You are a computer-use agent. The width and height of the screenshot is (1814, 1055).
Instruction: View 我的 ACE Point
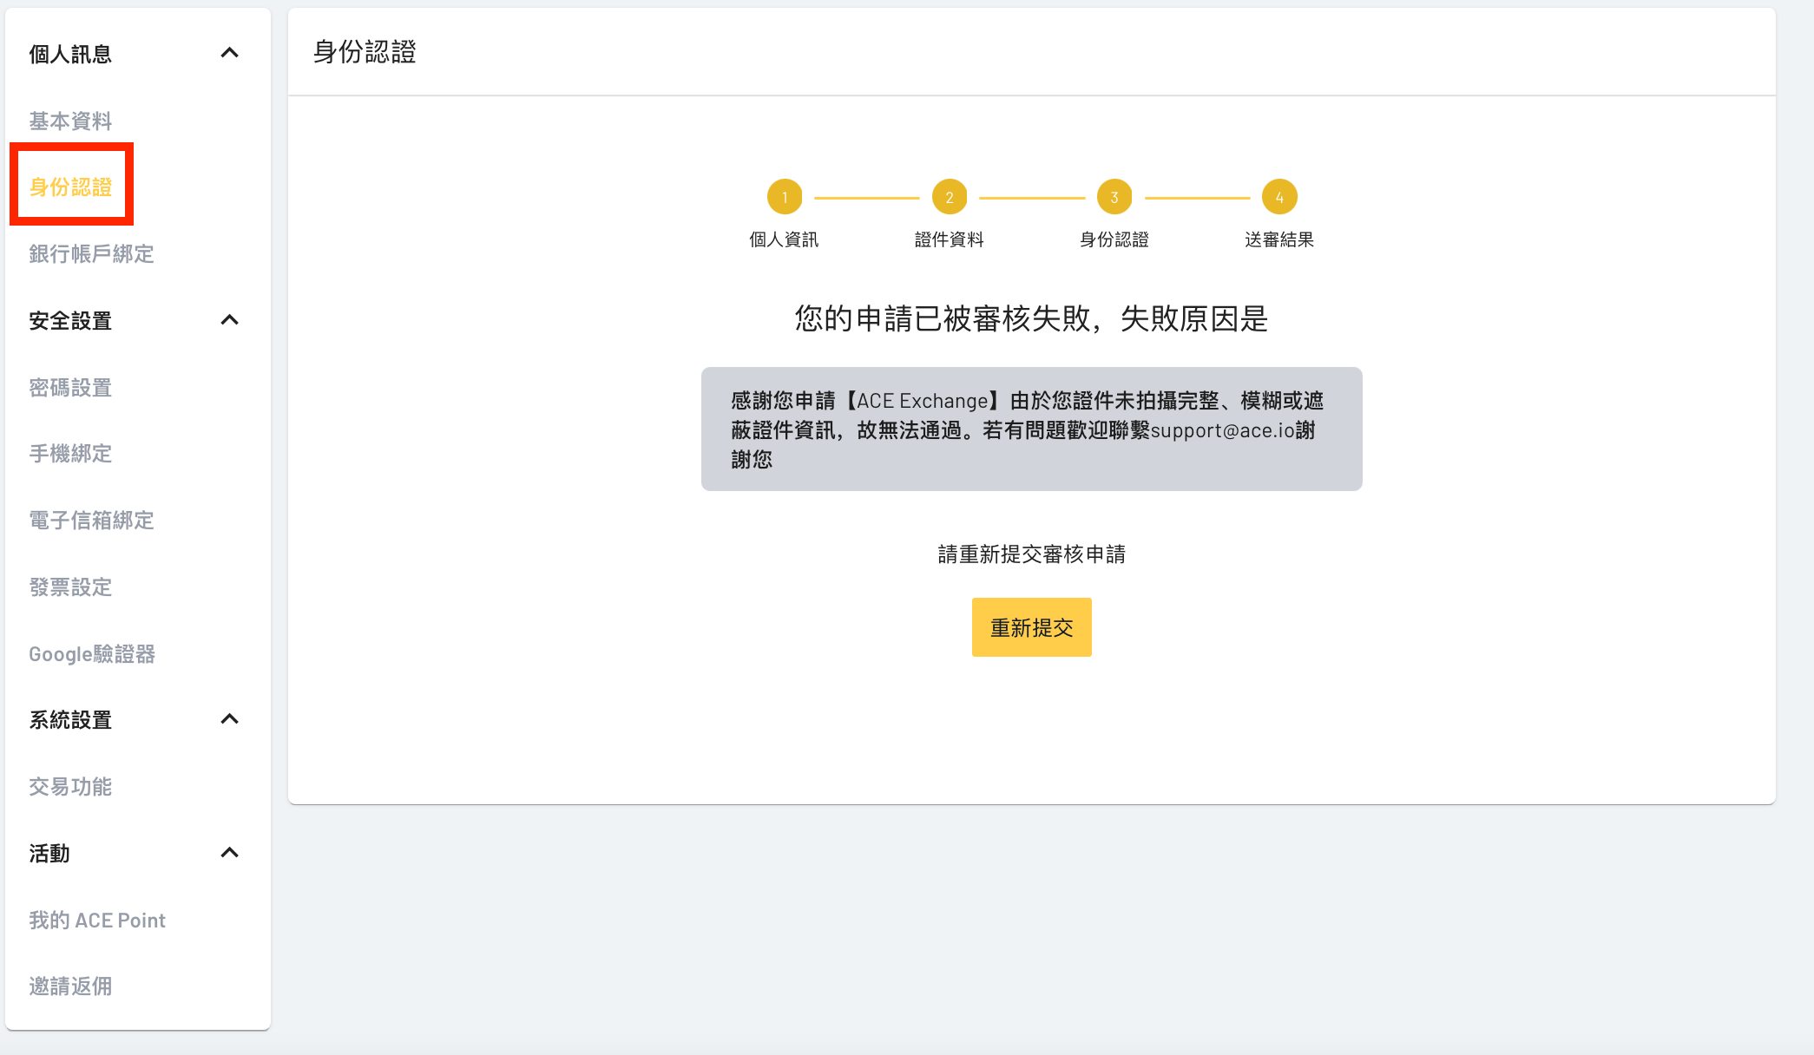[x=97, y=920]
